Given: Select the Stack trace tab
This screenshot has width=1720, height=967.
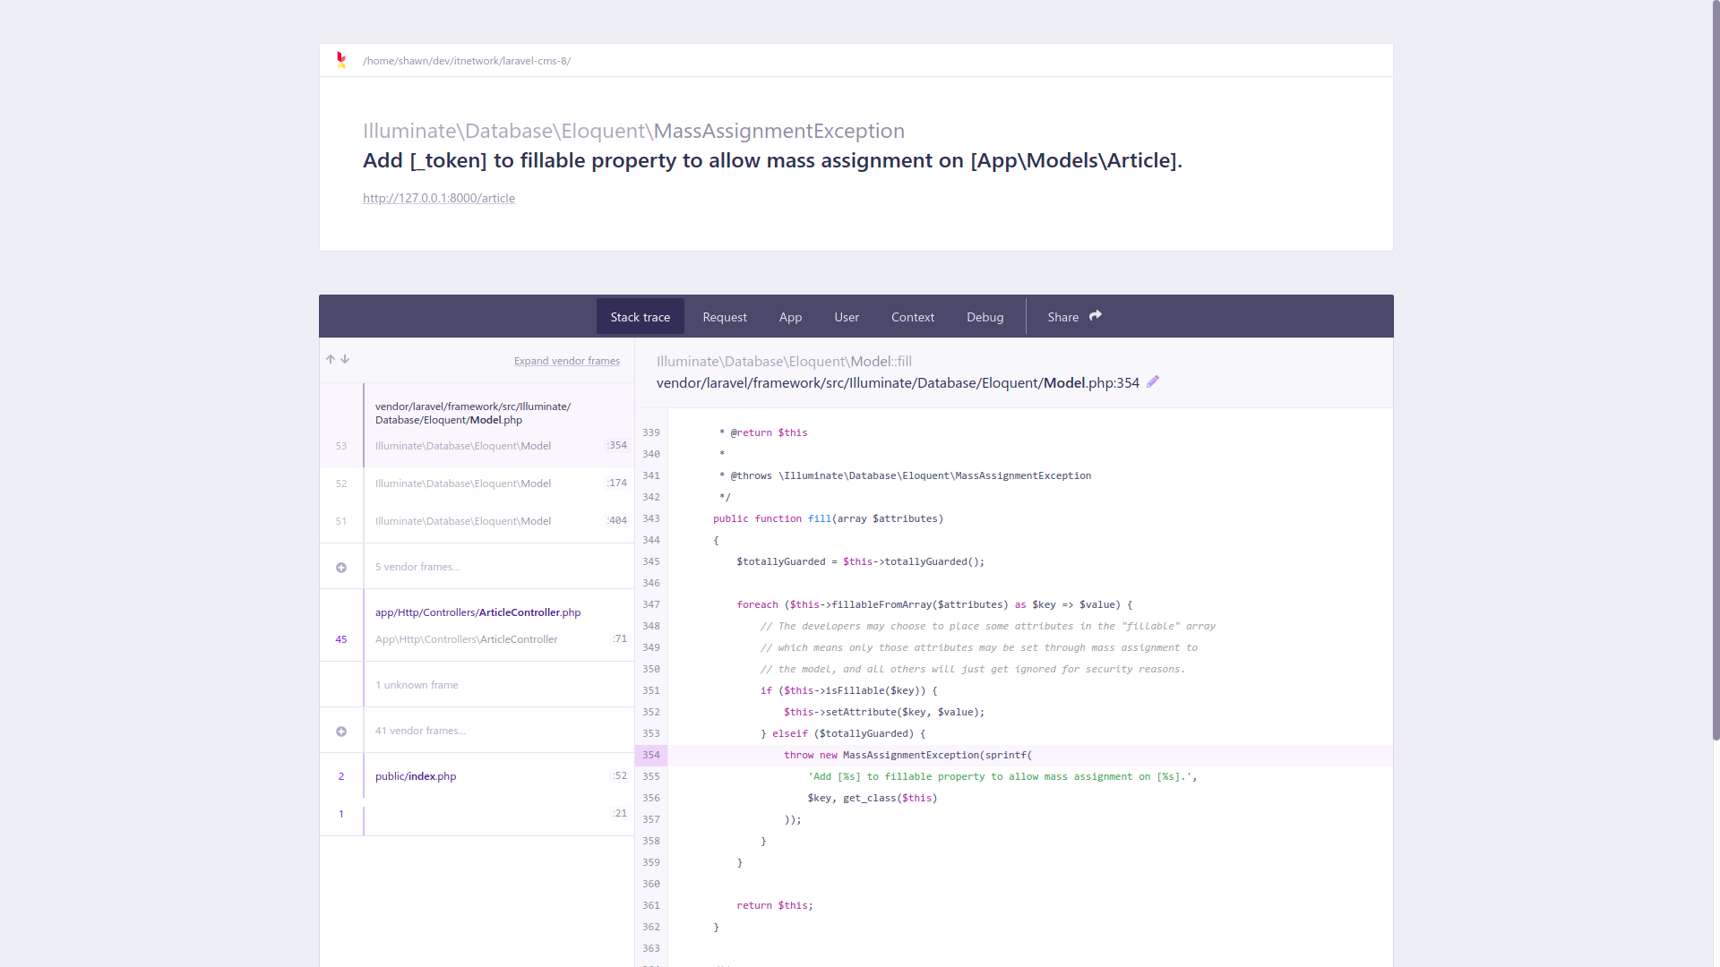Looking at the screenshot, I should coord(640,316).
